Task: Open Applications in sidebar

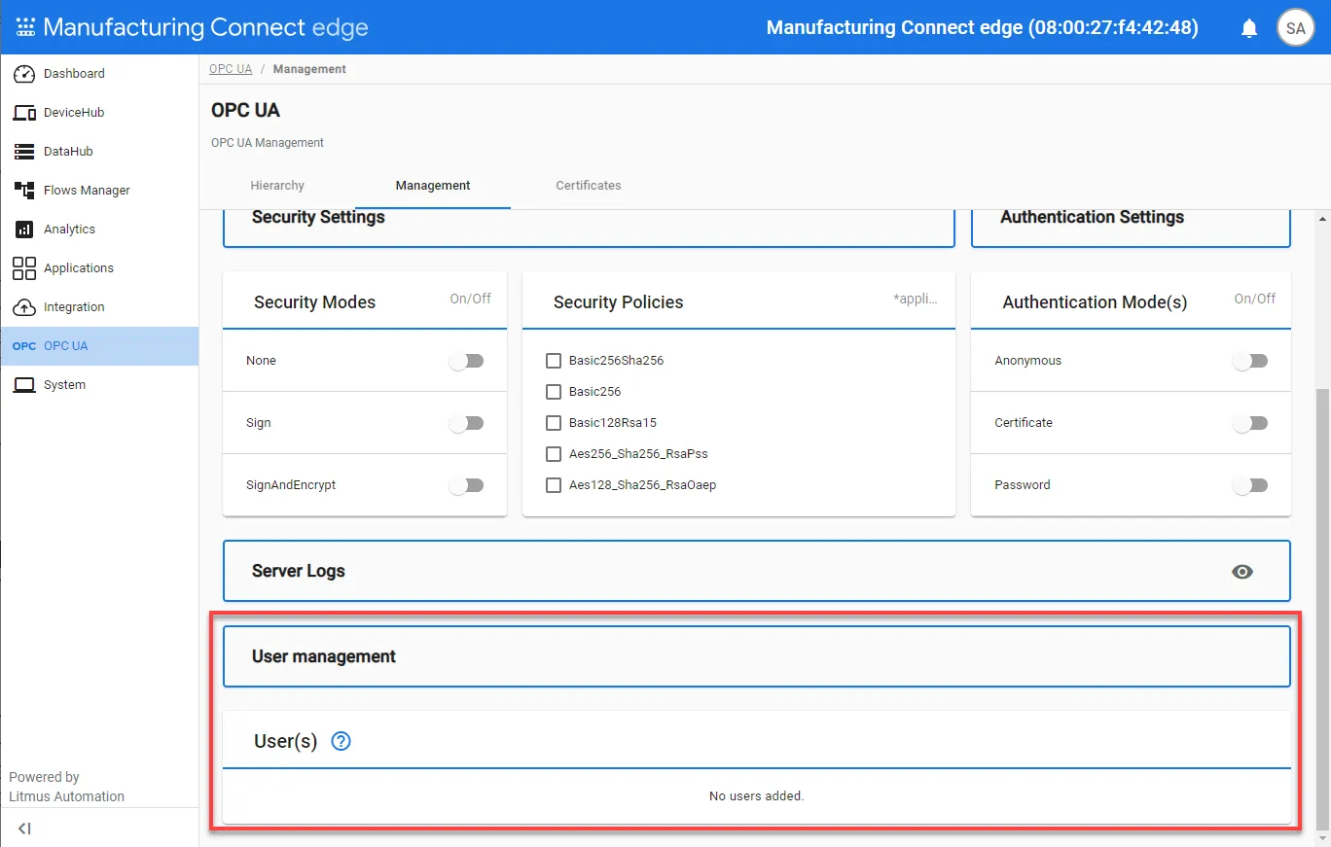Action: tap(99, 268)
